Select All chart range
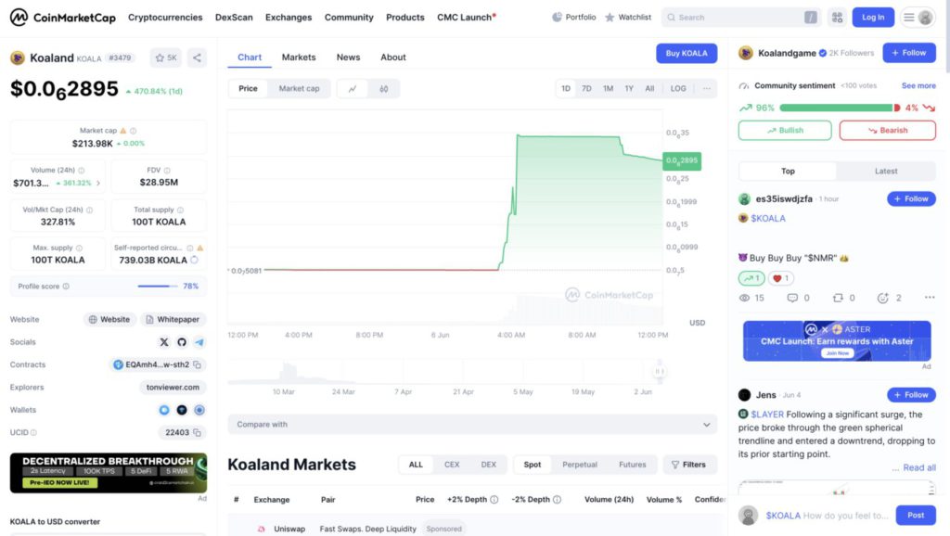950x536 pixels. [x=649, y=88]
